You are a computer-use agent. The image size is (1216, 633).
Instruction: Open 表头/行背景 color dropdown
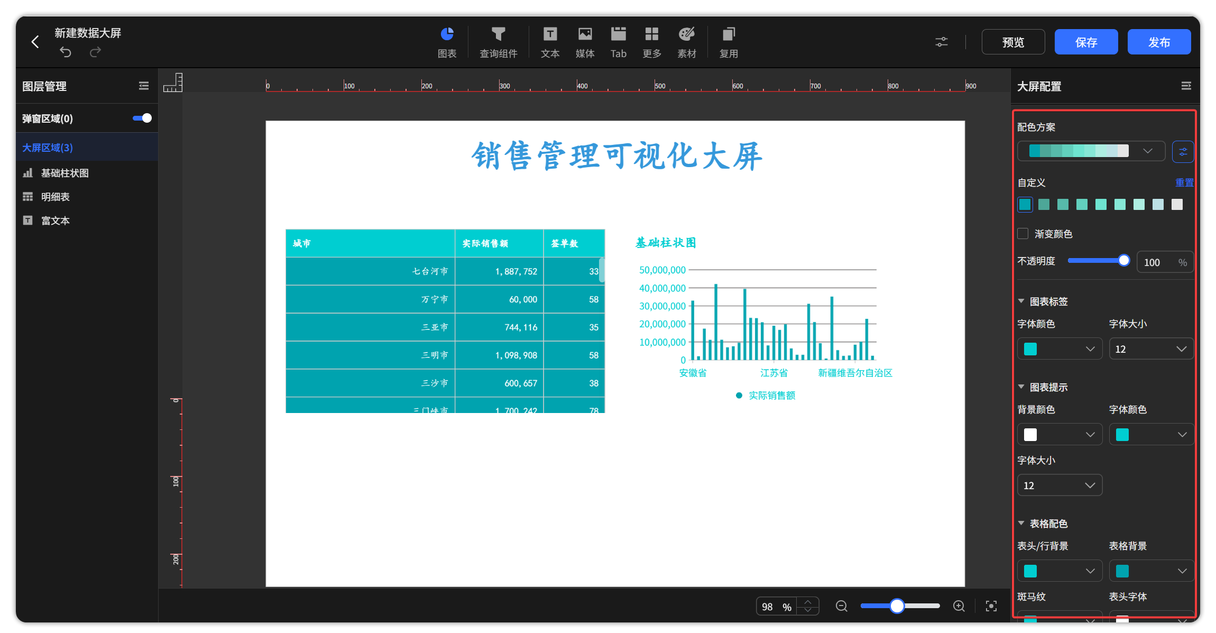pyautogui.click(x=1060, y=571)
